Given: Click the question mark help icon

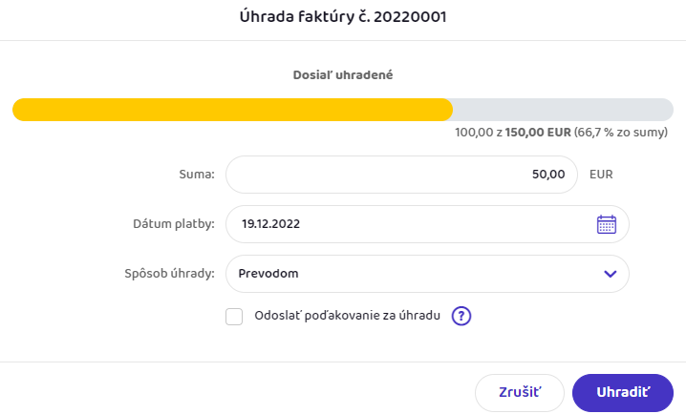Looking at the screenshot, I should [x=462, y=316].
